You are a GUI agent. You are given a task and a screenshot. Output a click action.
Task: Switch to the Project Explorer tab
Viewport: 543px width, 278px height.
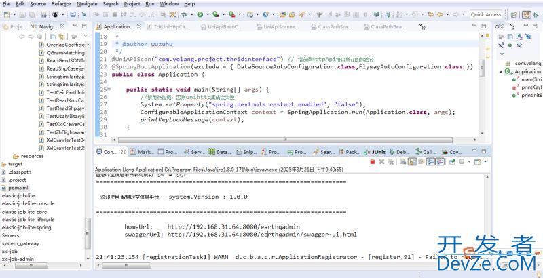[14, 26]
